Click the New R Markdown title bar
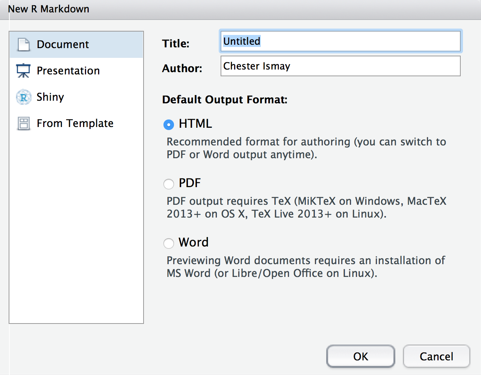Viewport: 481px width, 375px height. coord(240,9)
